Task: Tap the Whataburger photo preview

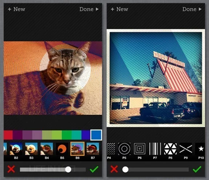Action: 156,78
